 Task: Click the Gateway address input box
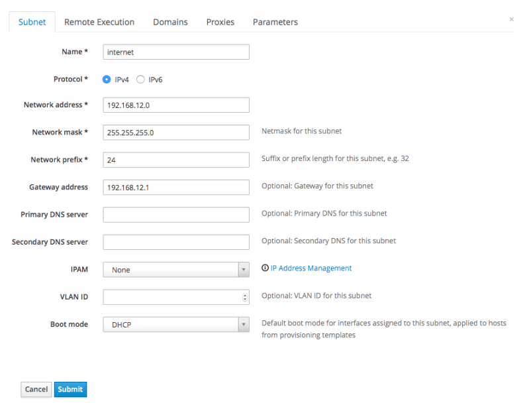176,188
